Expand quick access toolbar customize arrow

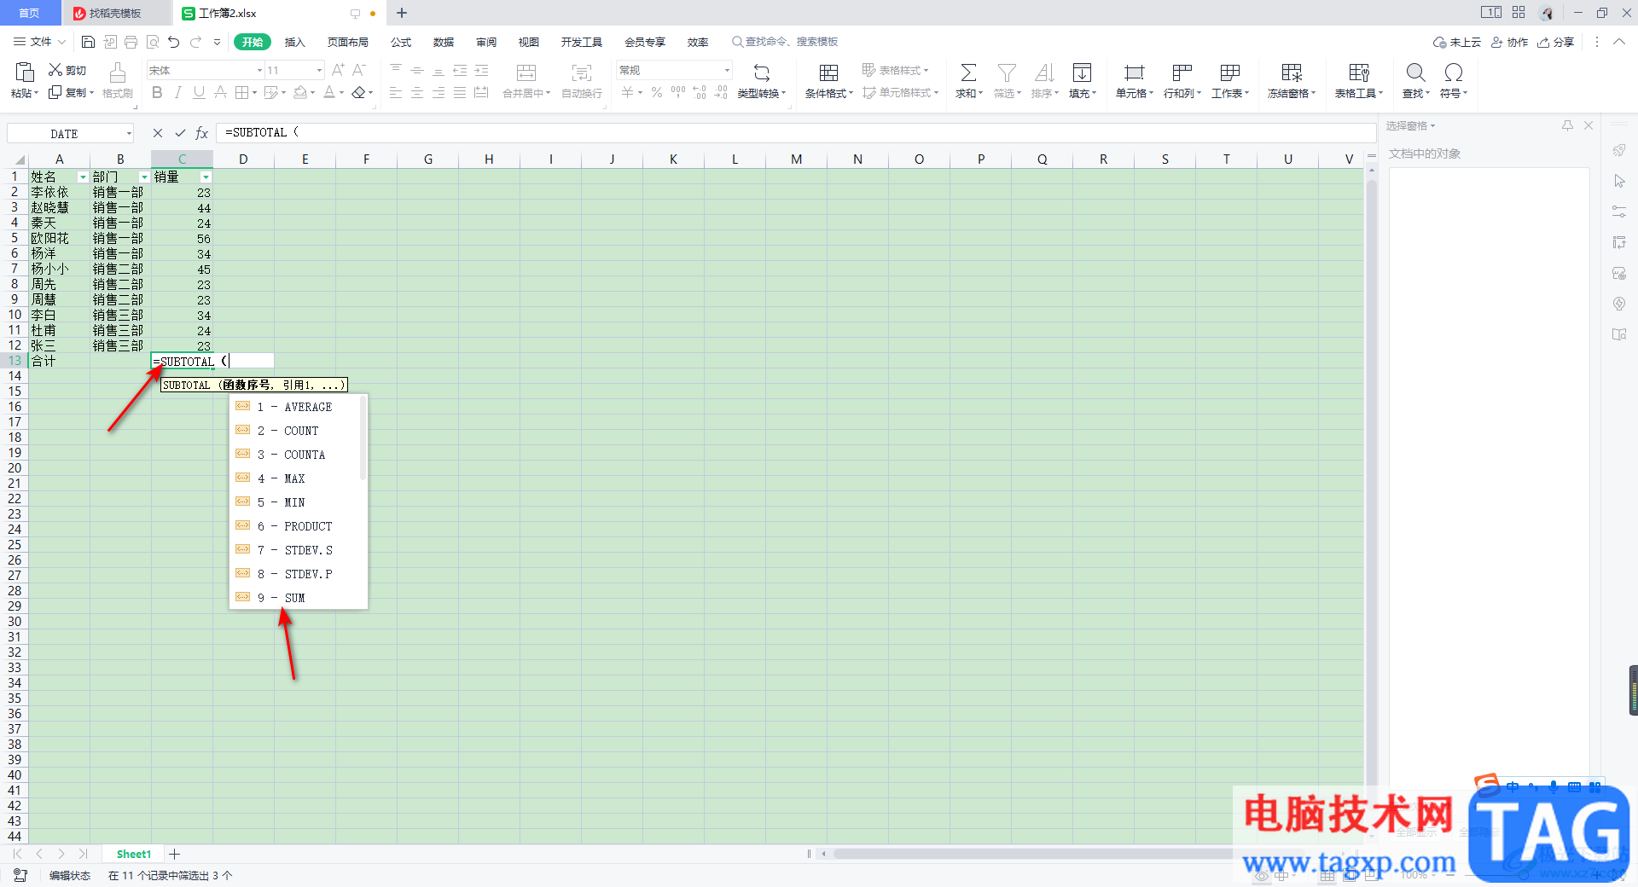pyautogui.click(x=217, y=42)
